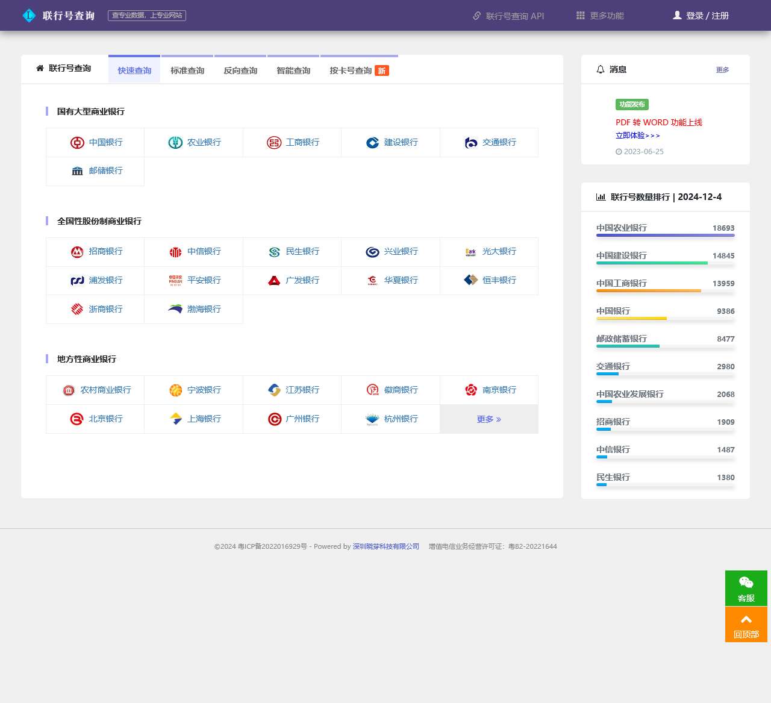Click the 立即体验>>> link
This screenshot has height=703, width=771.
click(x=637, y=136)
